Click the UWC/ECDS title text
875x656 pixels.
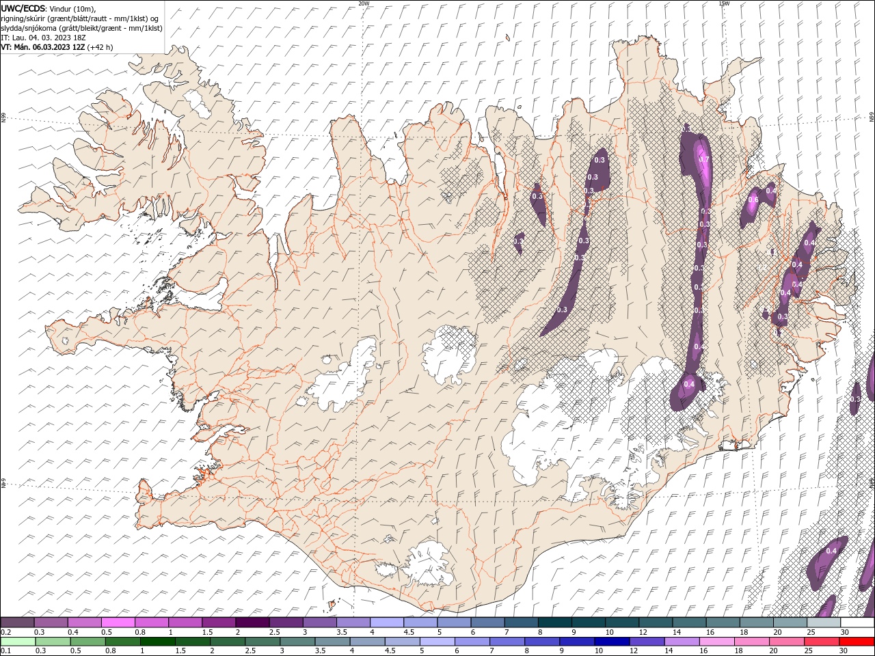pyautogui.click(x=23, y=8)
